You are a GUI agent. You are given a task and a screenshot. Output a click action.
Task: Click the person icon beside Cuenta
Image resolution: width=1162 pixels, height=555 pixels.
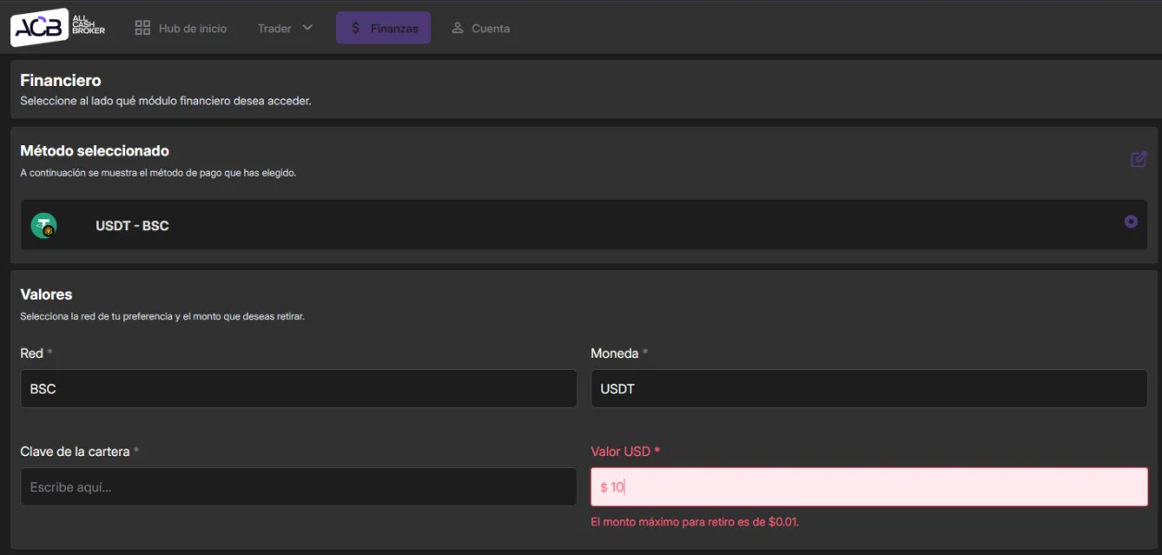457,28
